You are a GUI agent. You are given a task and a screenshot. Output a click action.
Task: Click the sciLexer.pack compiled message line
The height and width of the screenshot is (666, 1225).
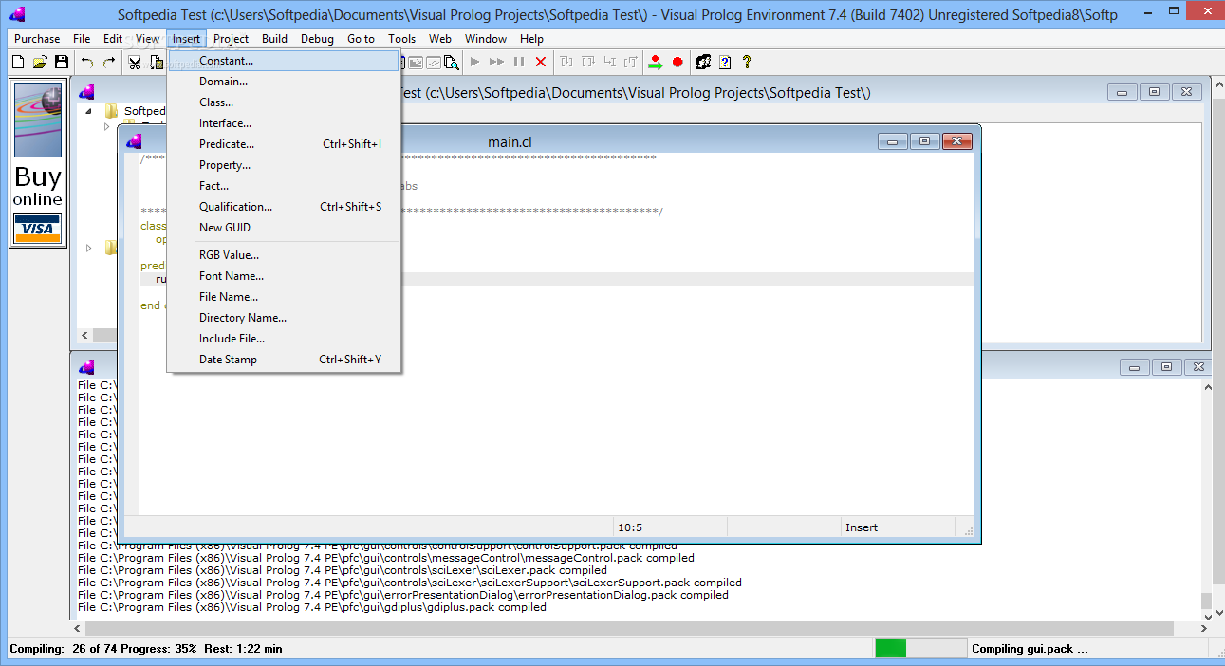tap(343, 570)
